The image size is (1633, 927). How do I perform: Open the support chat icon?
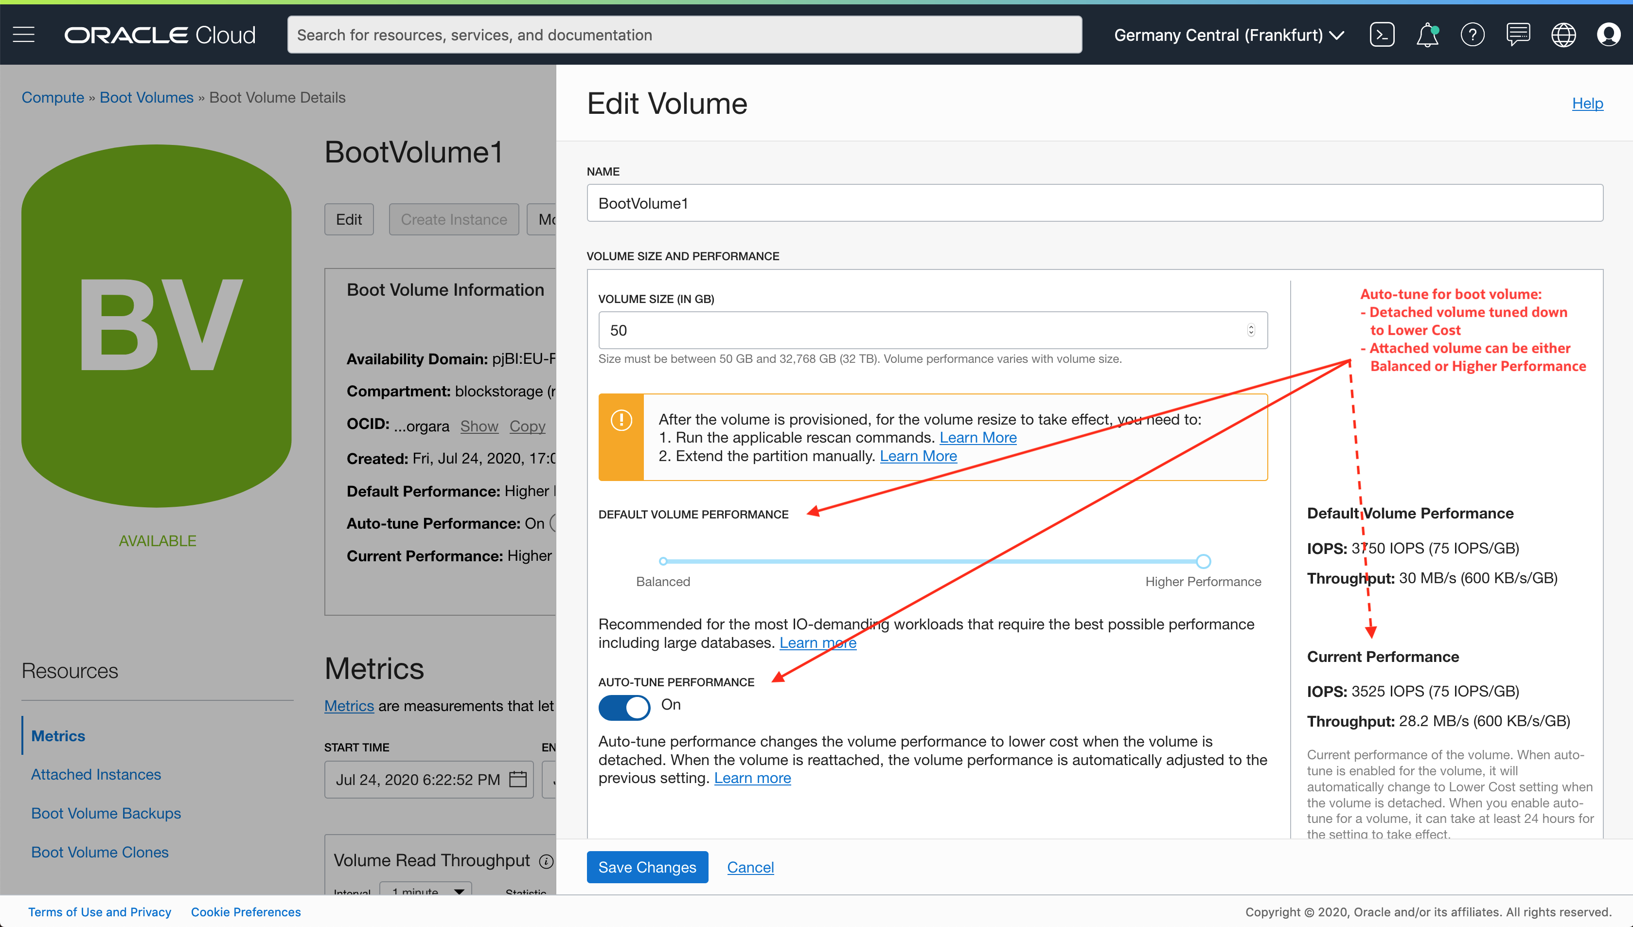(1518, 35)
